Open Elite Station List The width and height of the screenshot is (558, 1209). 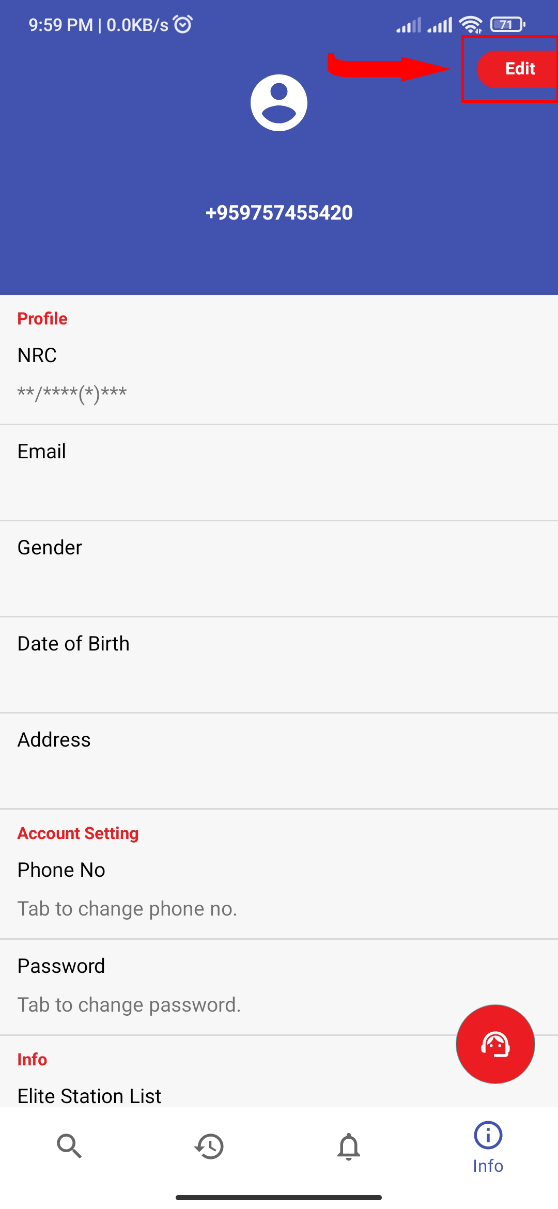tap(89, 1095)
